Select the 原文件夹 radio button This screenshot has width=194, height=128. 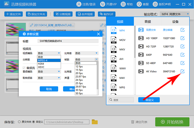[19, 122]
